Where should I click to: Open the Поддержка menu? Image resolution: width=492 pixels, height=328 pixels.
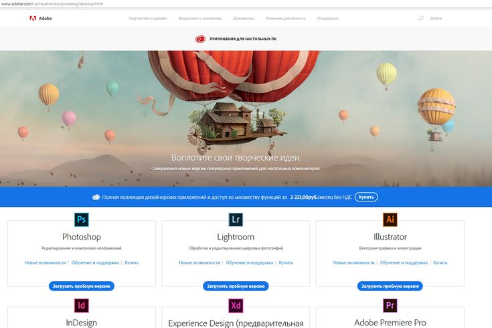(x=327, y=19)
